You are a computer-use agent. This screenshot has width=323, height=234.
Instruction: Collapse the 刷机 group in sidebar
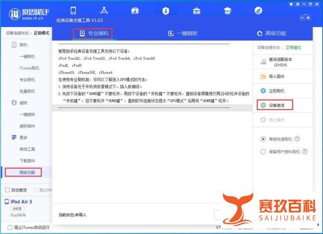(x=14, y=45)
